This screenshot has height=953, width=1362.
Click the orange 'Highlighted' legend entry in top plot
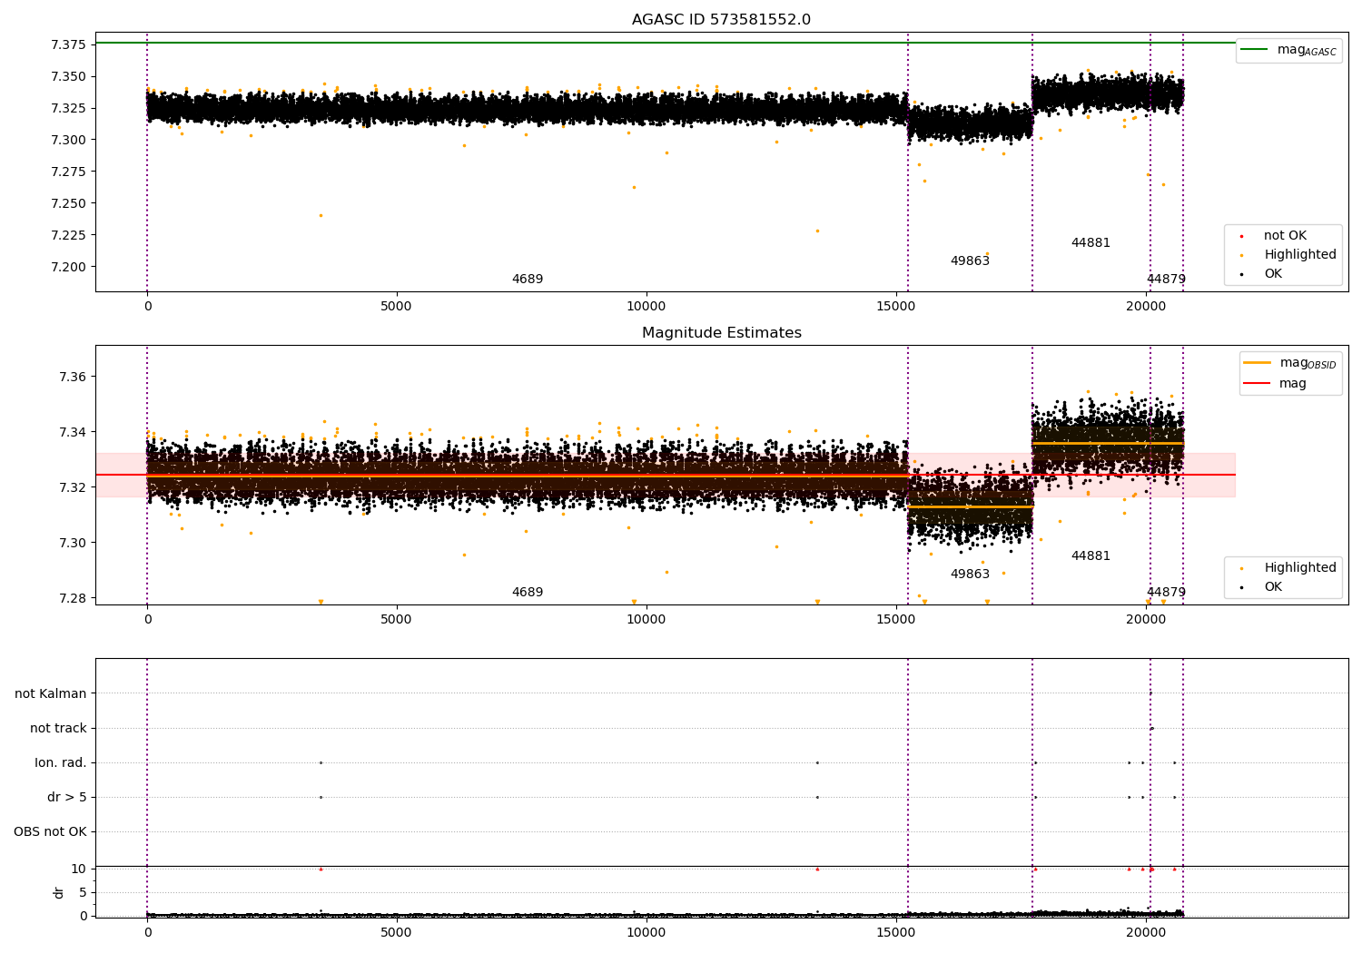coord(1299,255)
